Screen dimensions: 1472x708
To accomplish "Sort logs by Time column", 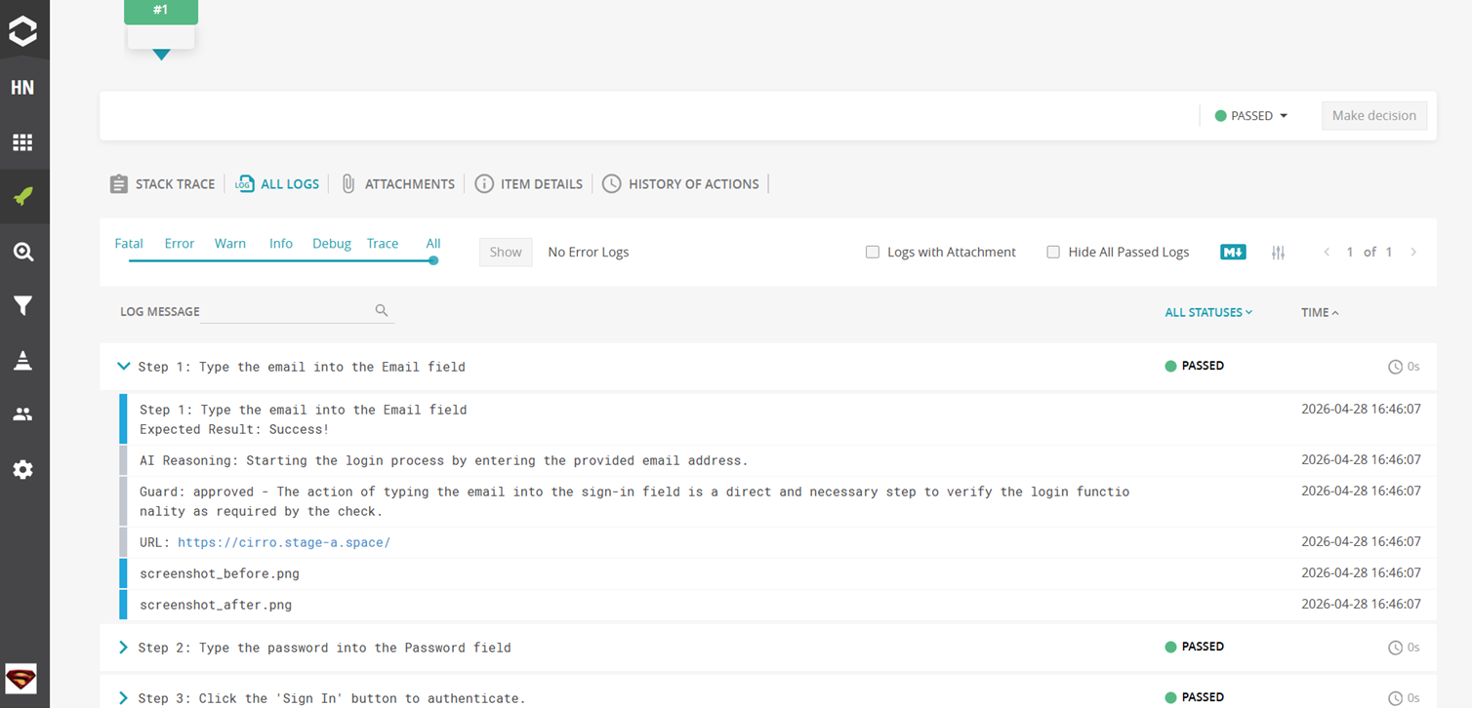I will click(x=1320, y=312).
